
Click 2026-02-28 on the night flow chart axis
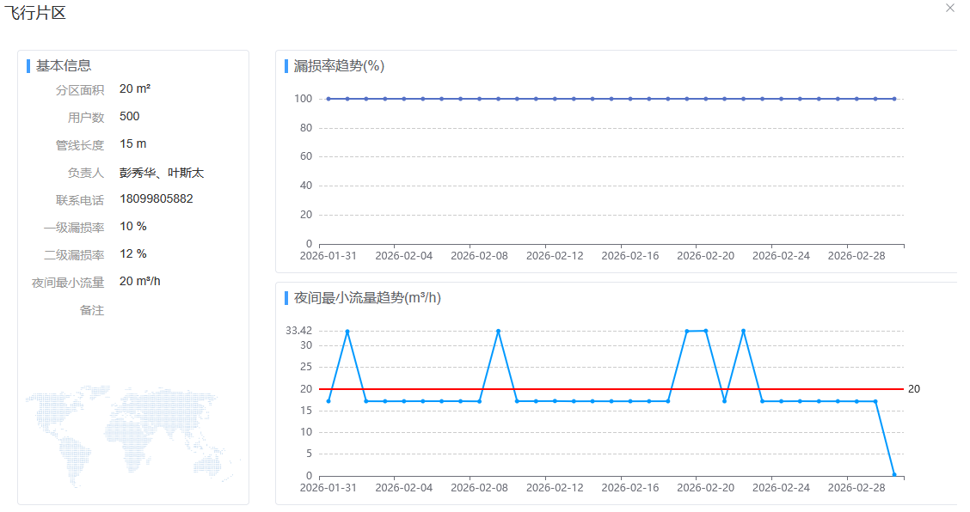(x=856, y=487)
